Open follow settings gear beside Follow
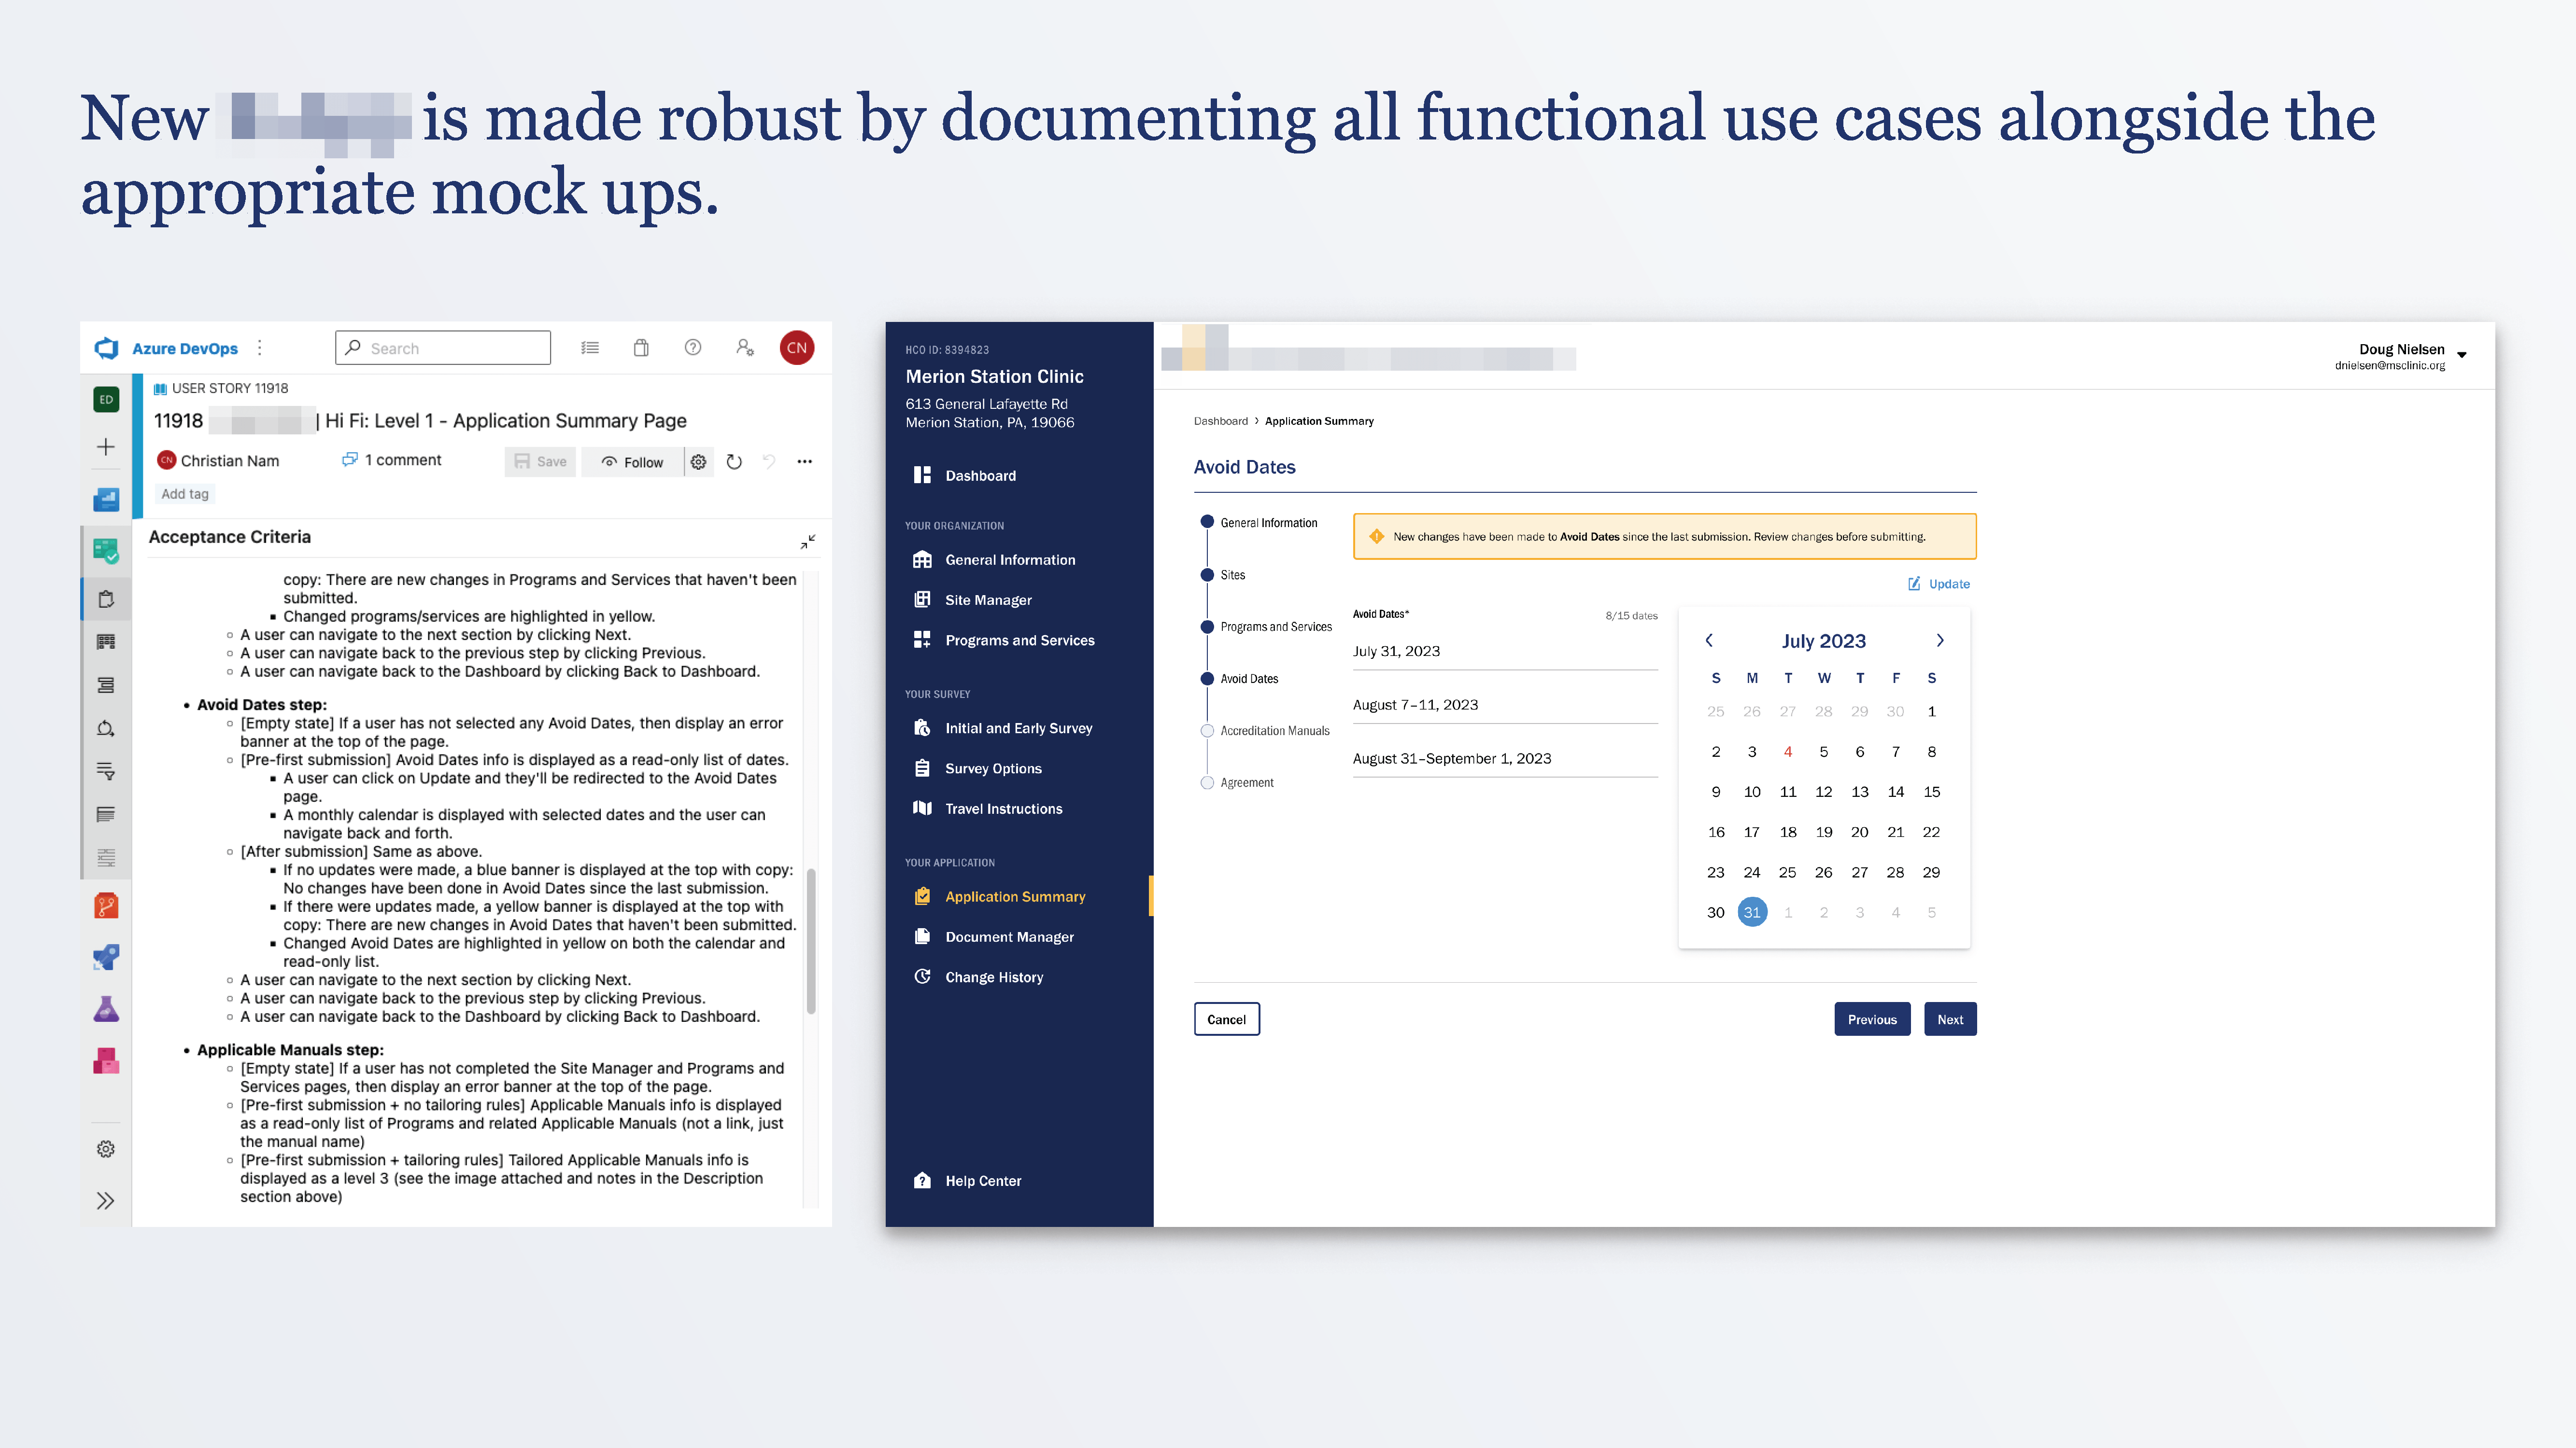 tap(699, 462)
